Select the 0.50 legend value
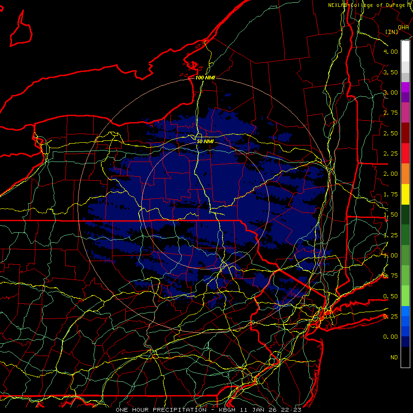The image size is (413, 413). pos(391,296)
